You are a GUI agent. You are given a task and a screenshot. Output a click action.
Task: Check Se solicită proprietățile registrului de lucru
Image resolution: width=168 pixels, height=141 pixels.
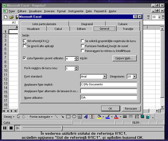pos(83,41)
